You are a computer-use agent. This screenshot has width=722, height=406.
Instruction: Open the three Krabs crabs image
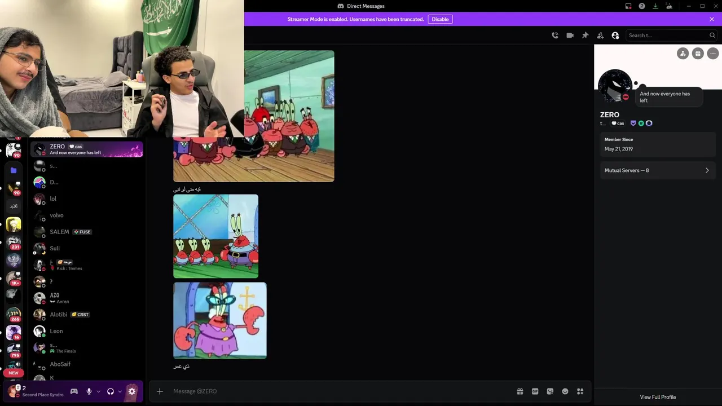[215, 236]
